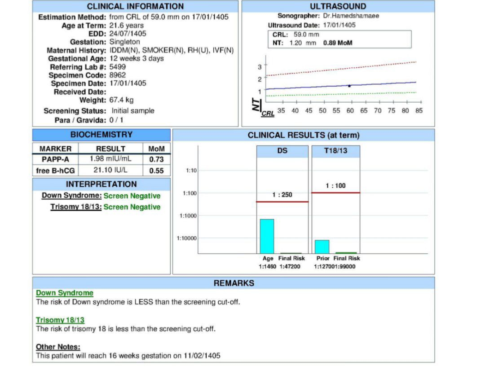Screen dimensions: 485x388
Task: Click the PAPP-A marker cell
Action: (55, 159)
